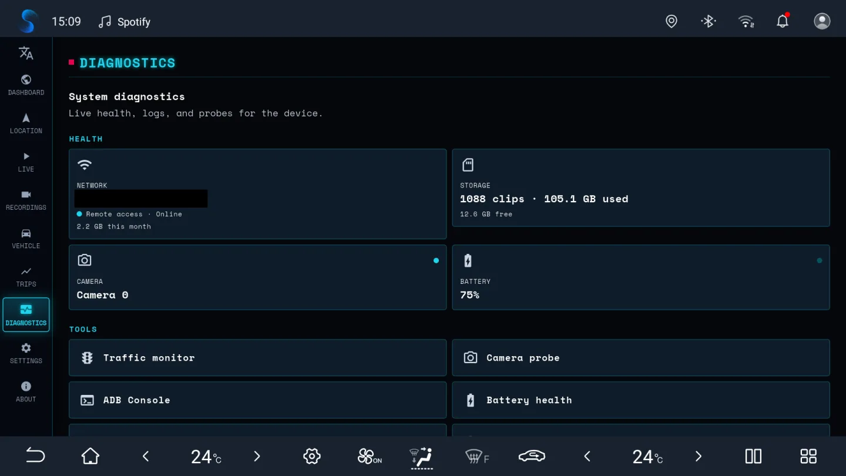
Task: Open notifications bell
Action: tap(783, 21)
